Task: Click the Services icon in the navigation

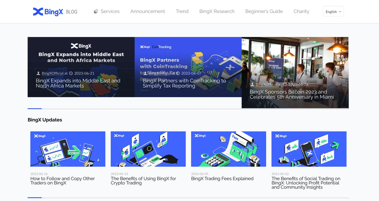Action: coord(96,11)
